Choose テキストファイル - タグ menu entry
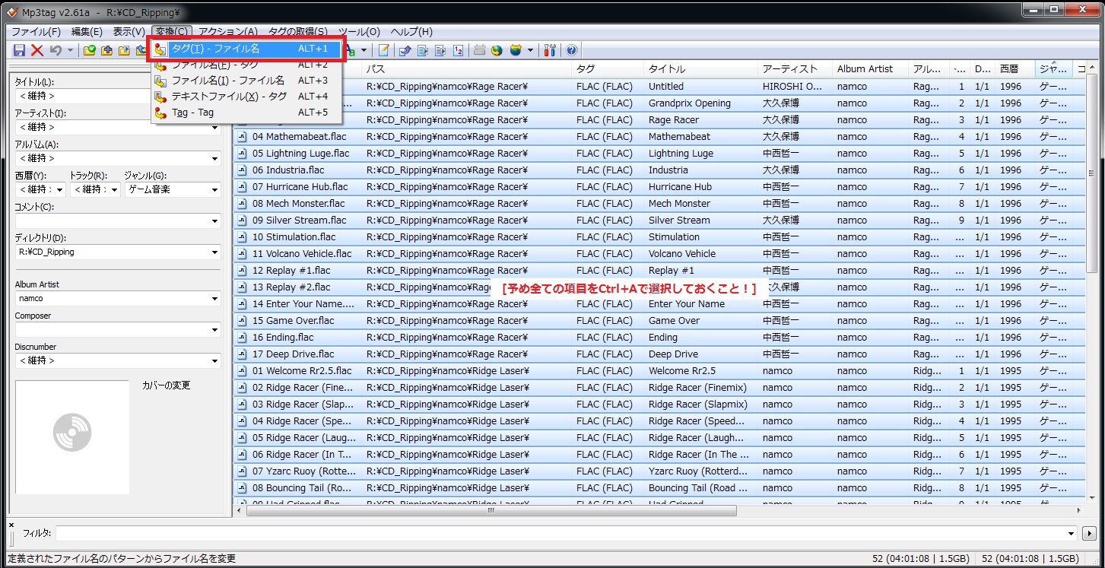The image size is (1105, 568). pyautogui.click(x=246, y=97)
